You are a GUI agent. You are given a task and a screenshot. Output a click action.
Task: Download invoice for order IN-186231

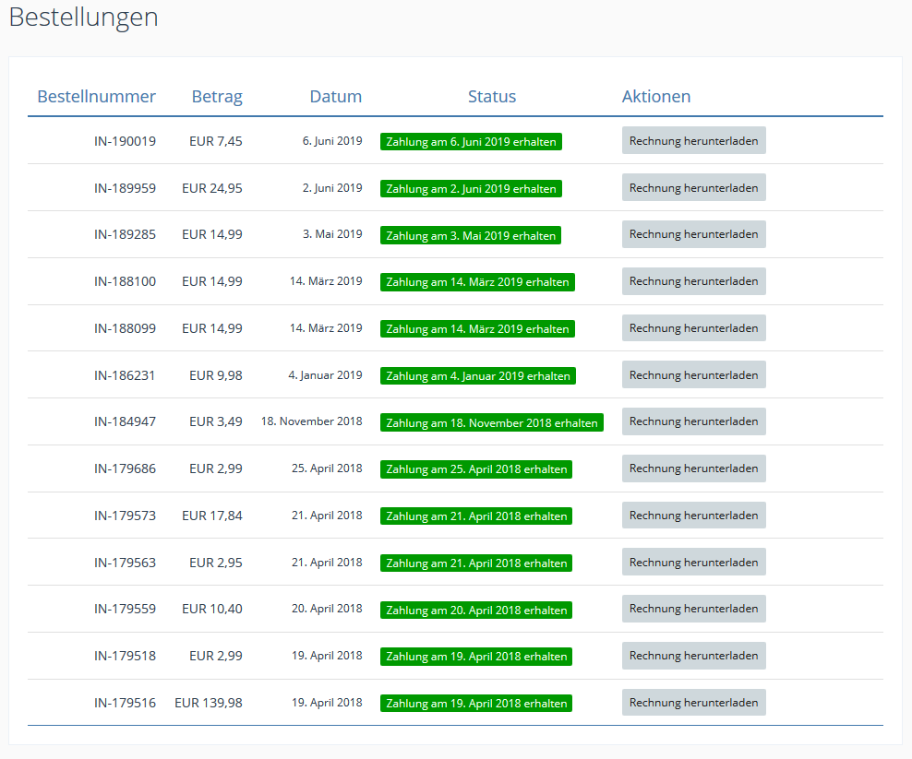[693, 375]
